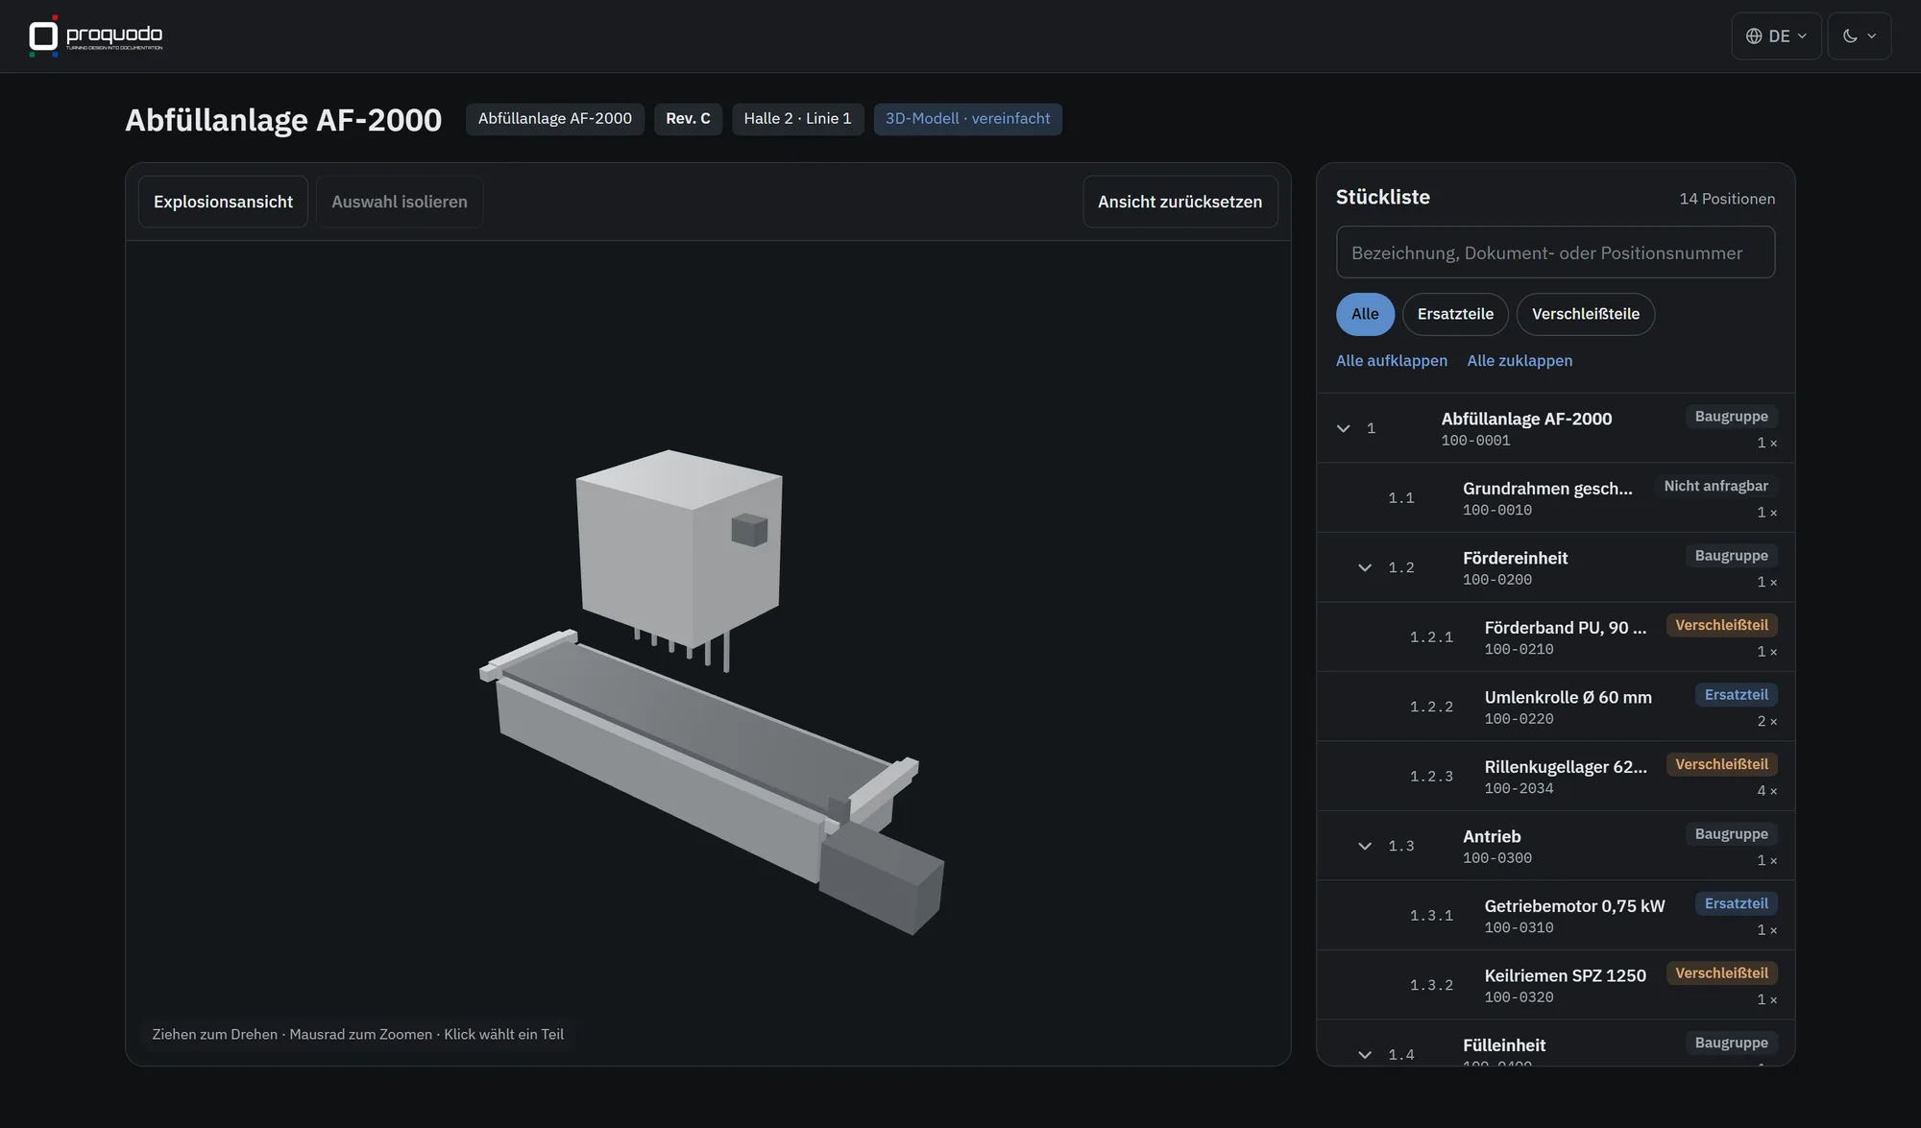Select Keilriemen SPZ 1250 row
This screenshot has width=1921, height=1128.
point(1555,985)
